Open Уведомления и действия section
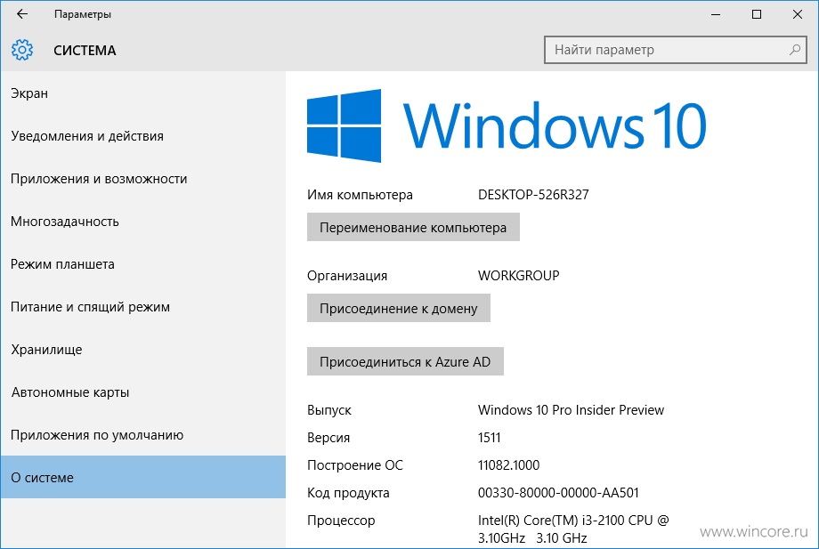819x549 pixels. tap(143, 136)
